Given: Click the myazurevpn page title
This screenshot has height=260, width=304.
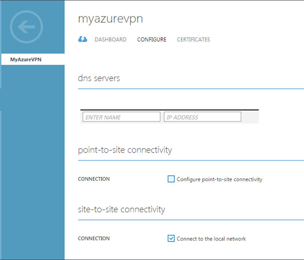Looking at the screenshot, I should (x=110, y=19).
